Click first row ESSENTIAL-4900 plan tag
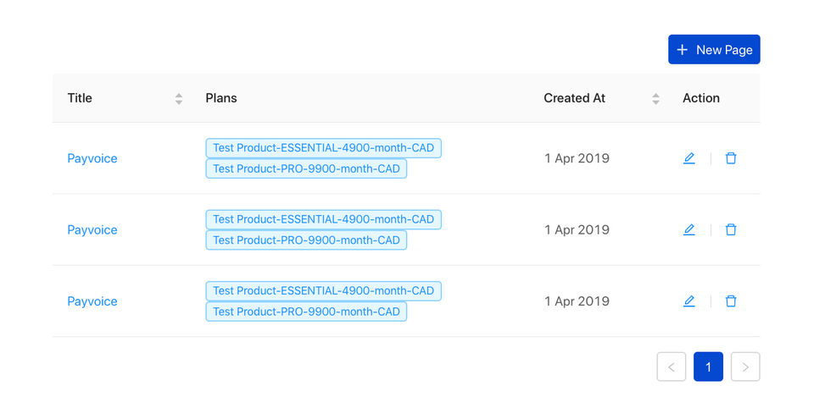 (x=323, y=148)
